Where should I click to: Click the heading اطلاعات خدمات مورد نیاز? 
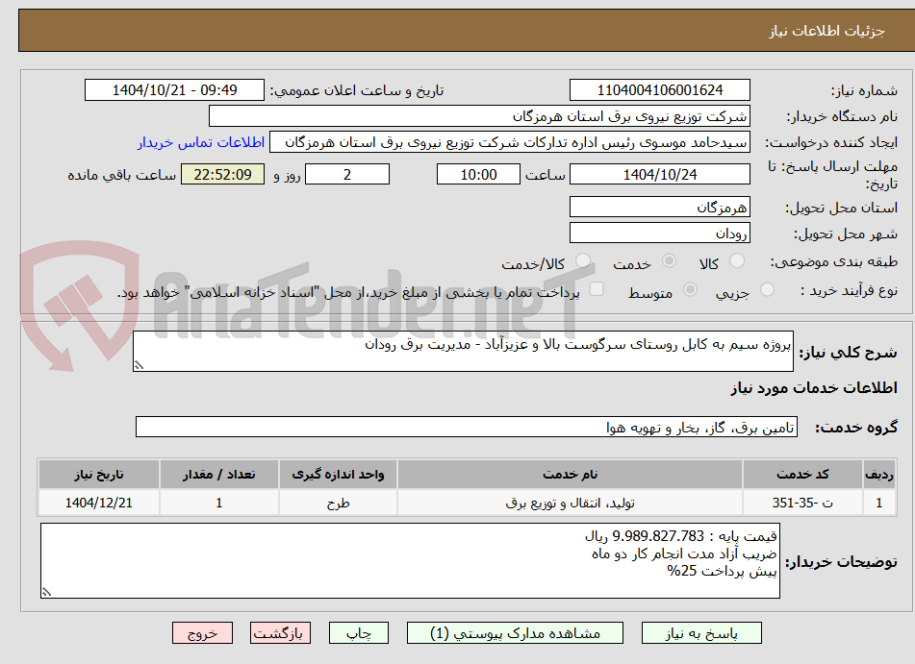click(814, 387)
